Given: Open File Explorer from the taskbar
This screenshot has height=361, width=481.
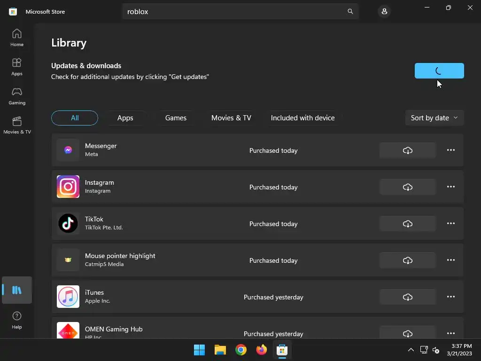Looking at the screenshot, I should click(220, 350).
